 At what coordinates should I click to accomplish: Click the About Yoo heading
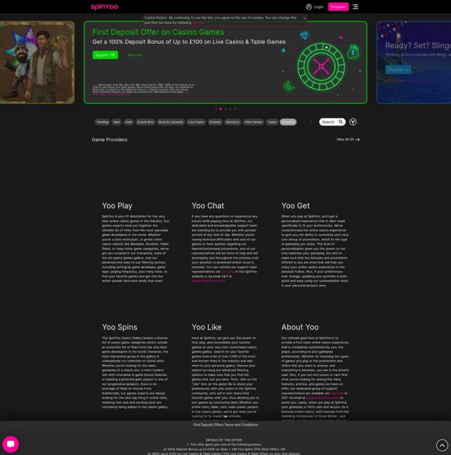300,327
